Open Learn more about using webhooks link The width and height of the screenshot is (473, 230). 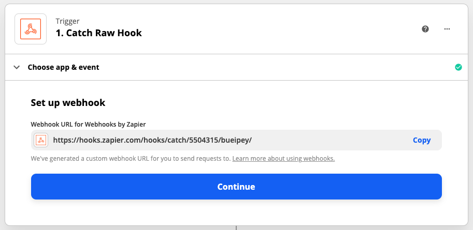coord(283,158)
